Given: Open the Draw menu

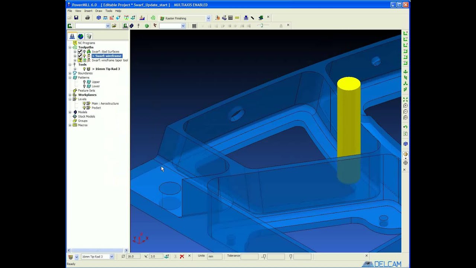Looking at the screenshot, I should coord(99,11).
